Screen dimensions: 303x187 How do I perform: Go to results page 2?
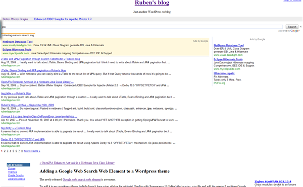[x=5, y=151]
